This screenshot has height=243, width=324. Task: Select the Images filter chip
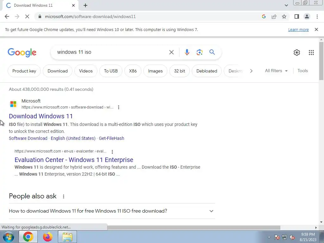pos(155,71)
